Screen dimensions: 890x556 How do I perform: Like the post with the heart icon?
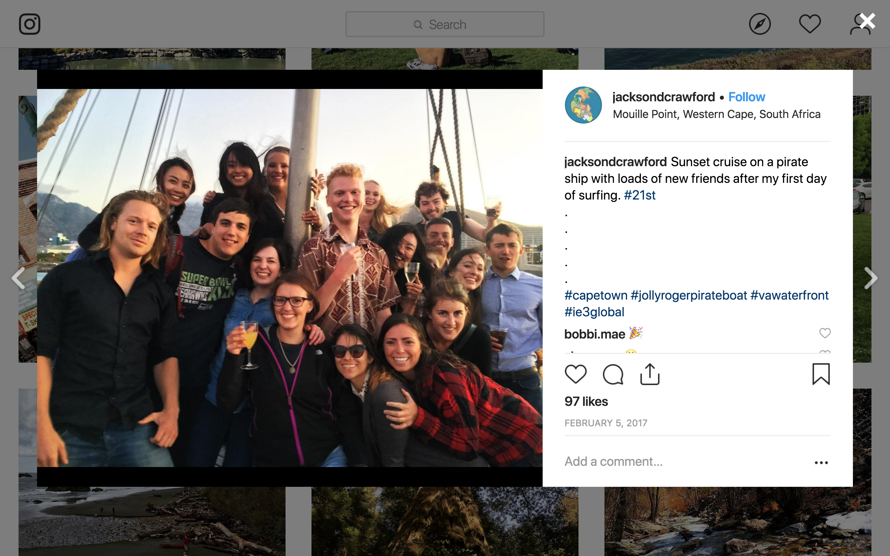coord(575,374)
